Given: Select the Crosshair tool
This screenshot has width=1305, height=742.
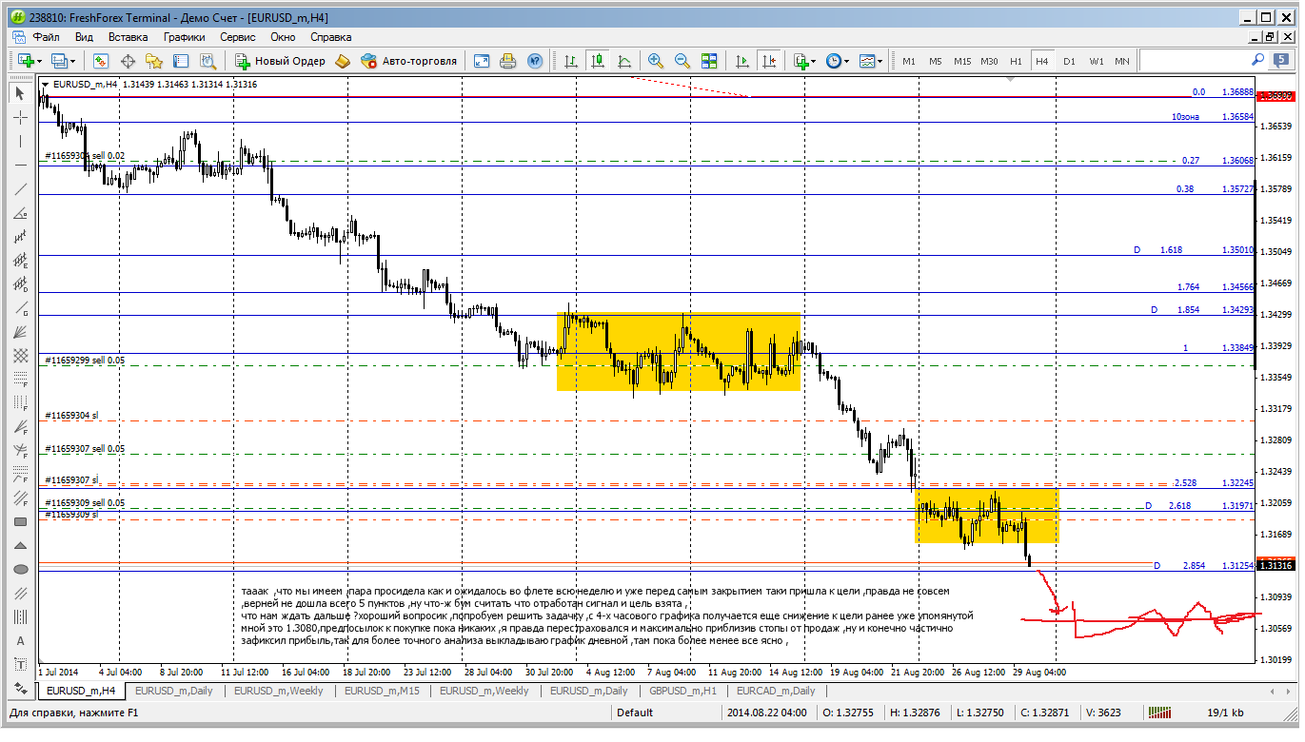Looking at the screenshot, I should tap(20, 118).
